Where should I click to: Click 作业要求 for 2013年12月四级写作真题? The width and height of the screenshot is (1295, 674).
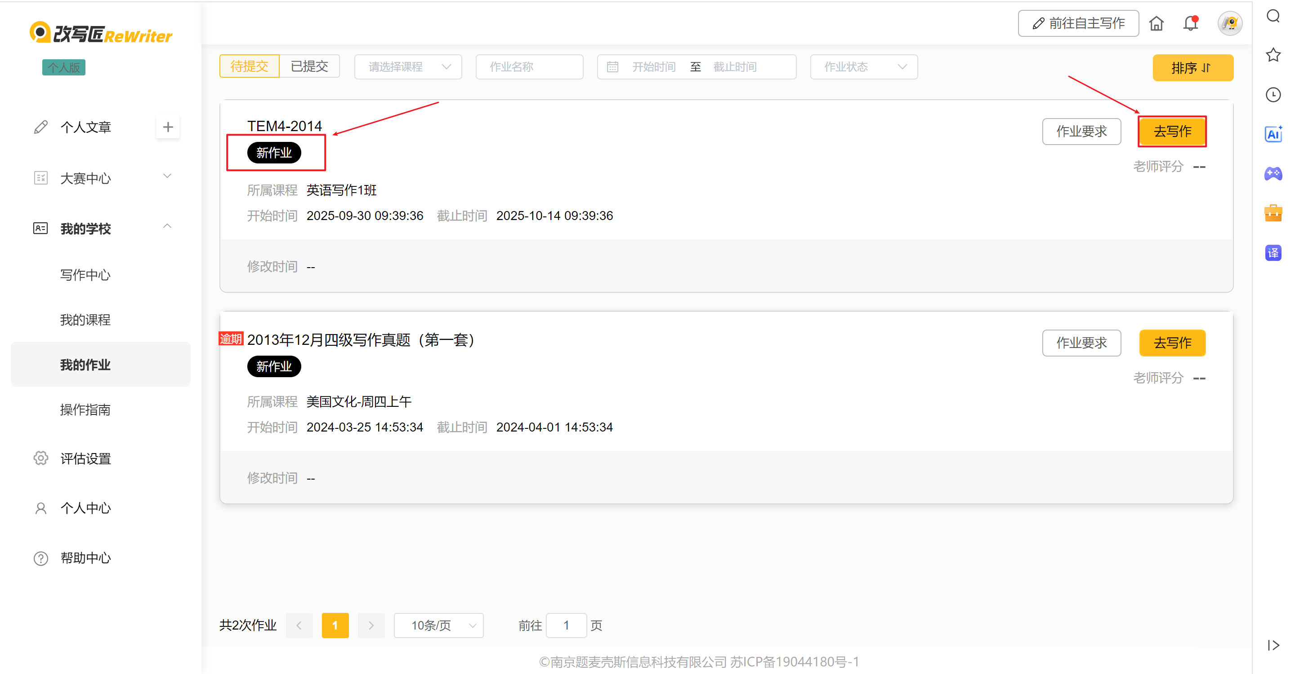coord(1081,343)
